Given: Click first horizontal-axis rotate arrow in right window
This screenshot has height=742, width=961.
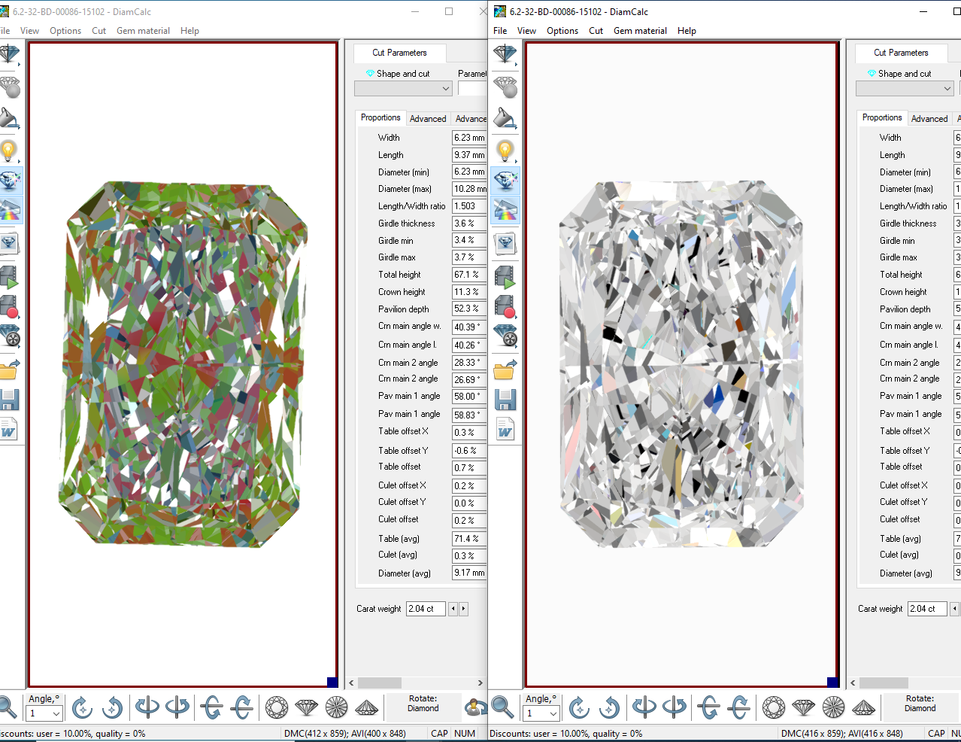Looking at the screenshot, I should tap(709, 707).
